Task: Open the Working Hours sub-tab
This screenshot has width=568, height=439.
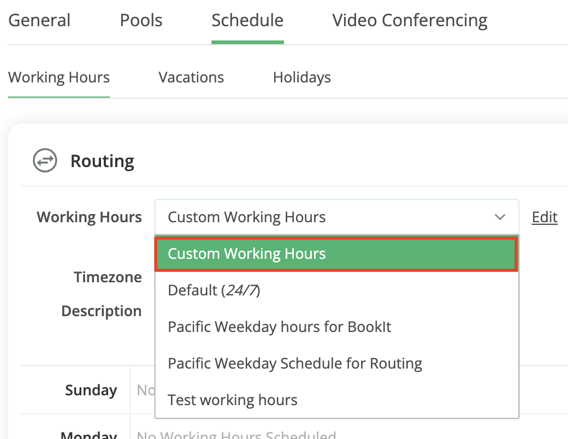Action: click(59, 78)
